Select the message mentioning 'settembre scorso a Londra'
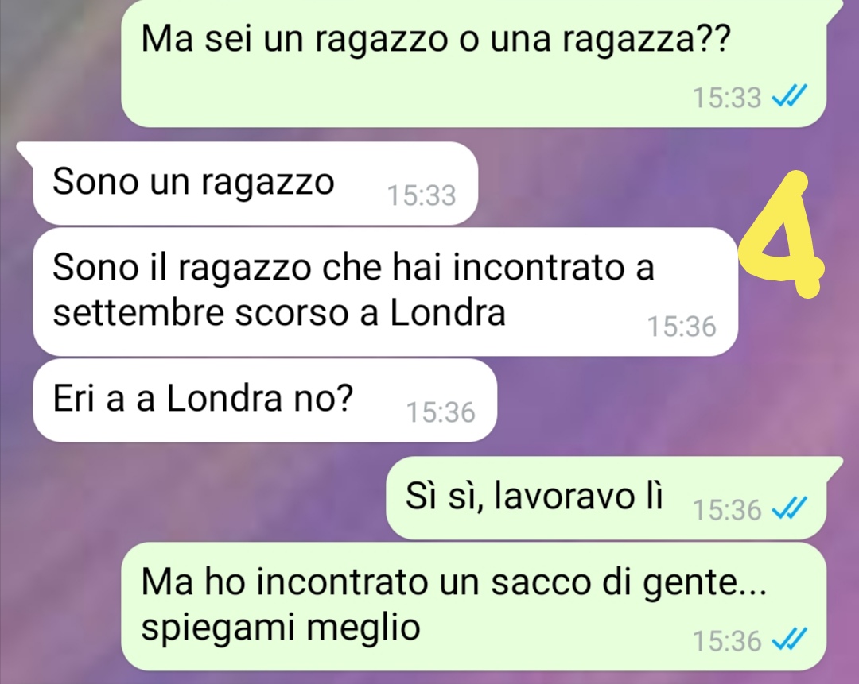859x684 pixels. [x=385, y=292]
